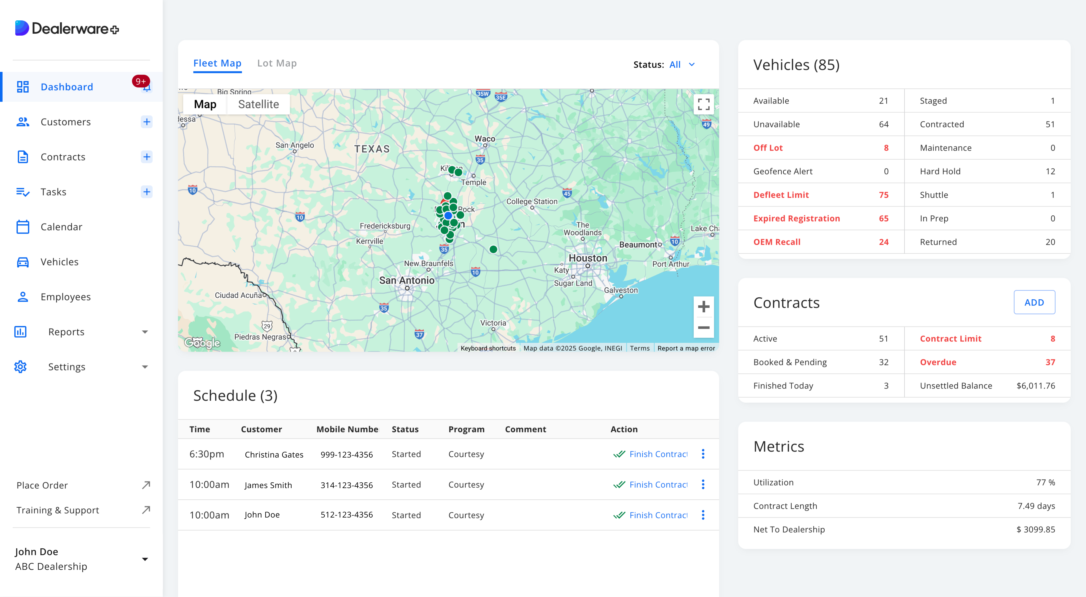
Task: Open the map Terms link
Action: 639,348
